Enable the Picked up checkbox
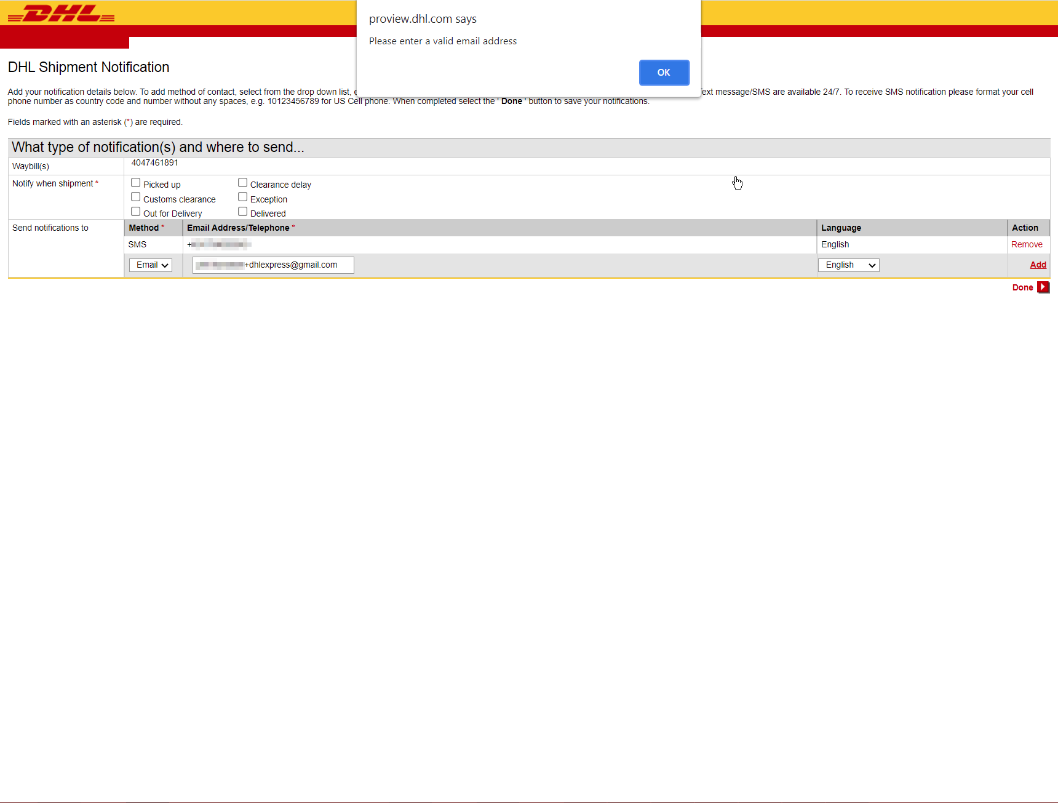This screenshot has width=1058, height=803. pos(136,183)
